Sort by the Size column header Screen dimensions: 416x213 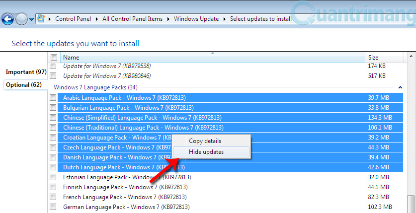pos(384,57)
